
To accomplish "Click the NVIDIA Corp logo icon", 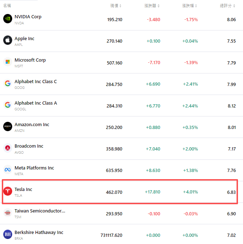I will point(8,19).
